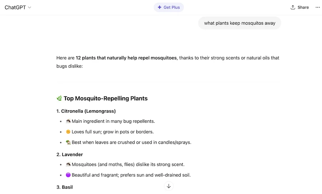
Task: Click the 'Top Mosquito-Repelling Plants' title
Action: coord(106,98)
